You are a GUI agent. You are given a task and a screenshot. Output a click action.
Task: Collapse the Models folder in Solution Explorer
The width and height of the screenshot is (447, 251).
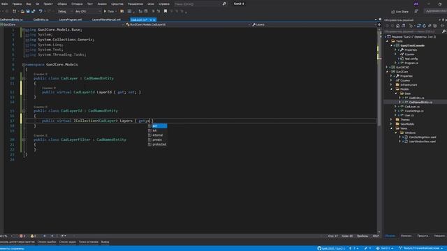pos(391,89)
